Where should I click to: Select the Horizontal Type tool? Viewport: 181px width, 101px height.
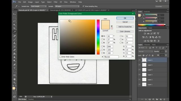pyautogui.click(x=14, y=68)
